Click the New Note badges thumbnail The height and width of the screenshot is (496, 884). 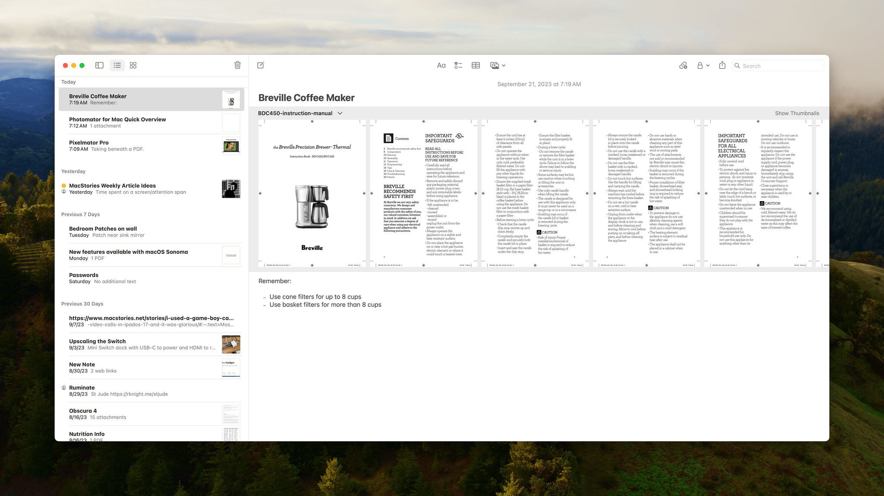pyautogui.click(x=231, y=367)
